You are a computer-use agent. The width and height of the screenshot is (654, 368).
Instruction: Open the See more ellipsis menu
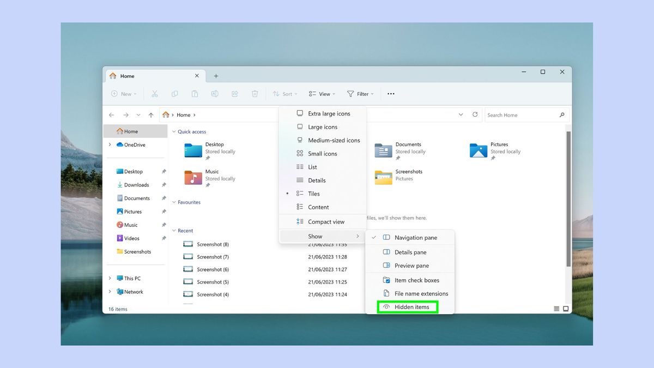pyautogui.click(x=390, y=94)
